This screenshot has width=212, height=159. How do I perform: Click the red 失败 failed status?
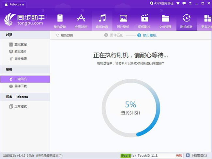(179, 156)
